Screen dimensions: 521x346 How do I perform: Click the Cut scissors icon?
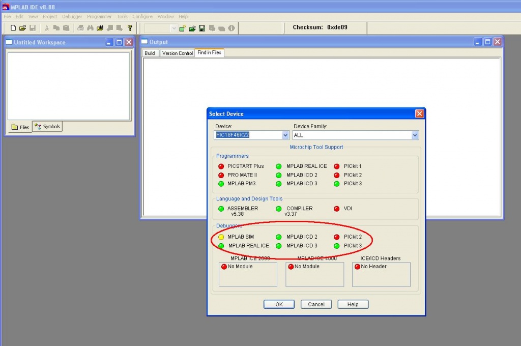[47, 28]
